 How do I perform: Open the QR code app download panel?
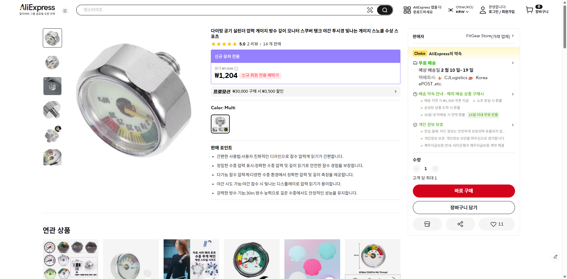tap(407, 10)
